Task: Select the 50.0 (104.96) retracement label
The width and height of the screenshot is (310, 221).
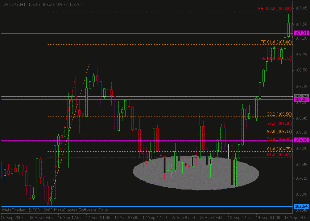Action: (x=279, y=139)
